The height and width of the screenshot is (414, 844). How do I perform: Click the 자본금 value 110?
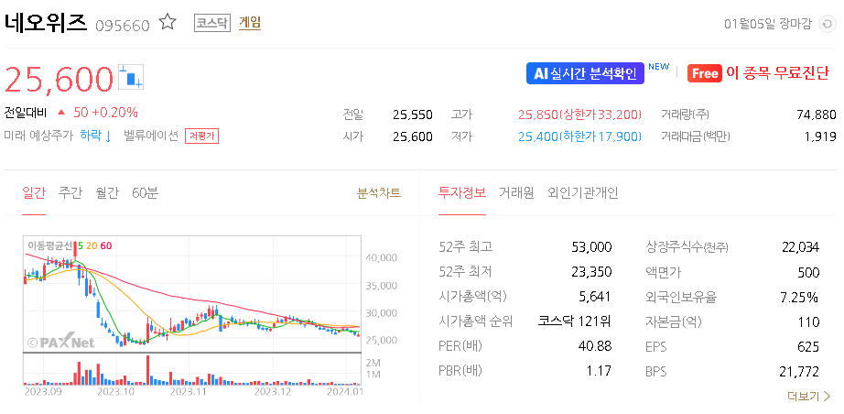pyautogui.click(x=809, y=321)
